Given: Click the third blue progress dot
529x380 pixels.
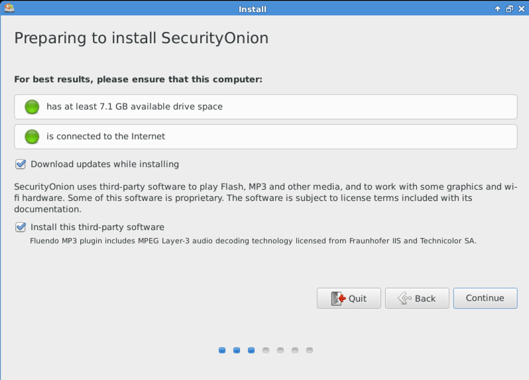Looking at the screenshot, I should pos(251,350).
